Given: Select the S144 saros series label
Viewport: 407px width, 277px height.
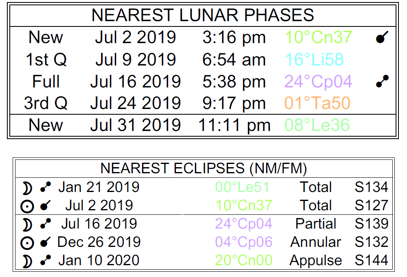Looking at the screenshot, I should [371, 261].
